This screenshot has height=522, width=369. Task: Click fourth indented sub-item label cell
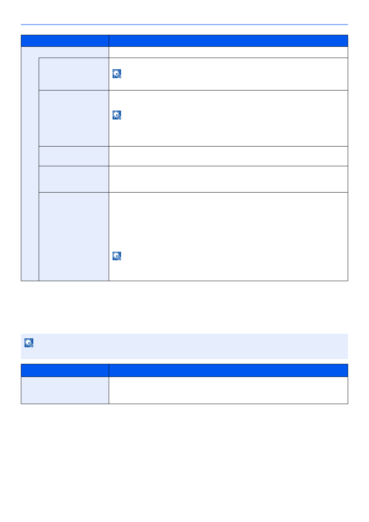[74, 179]
